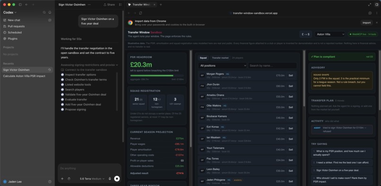Sell Youri Tielemans
381x186 pixels.
(x=291, y=150)
